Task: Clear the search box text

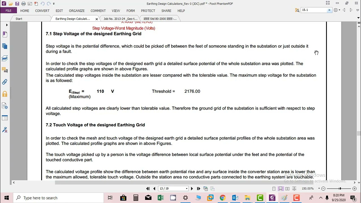Action: (x=329, y=10)
